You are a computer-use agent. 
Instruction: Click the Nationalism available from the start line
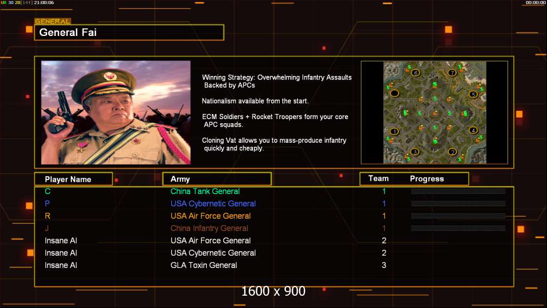255,101
